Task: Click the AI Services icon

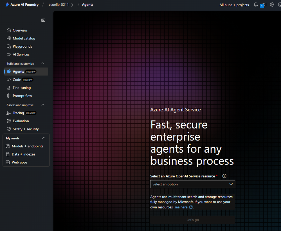Action: click(x=9, y=54)
